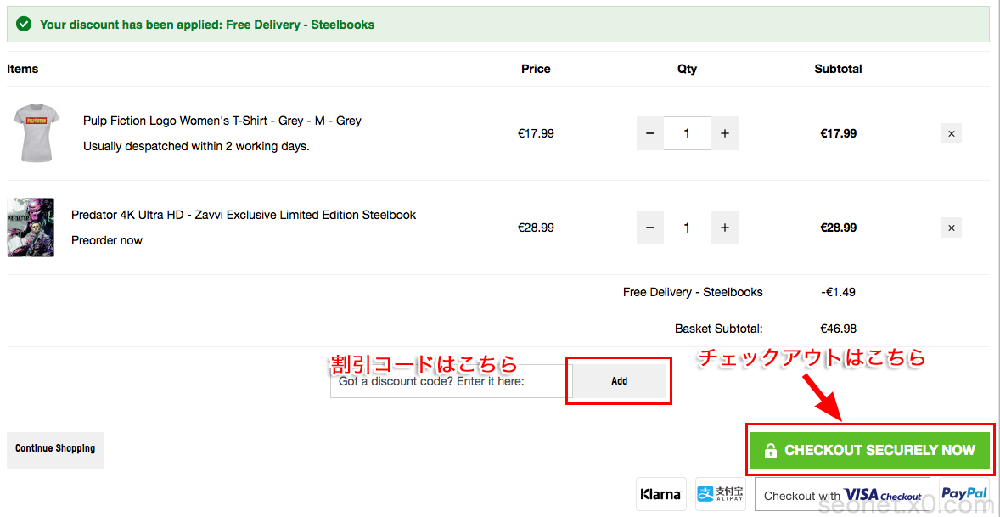Screen dimensions: 1000x517
Task: Remove Predator Steelbook from basket
Action: 952,228
